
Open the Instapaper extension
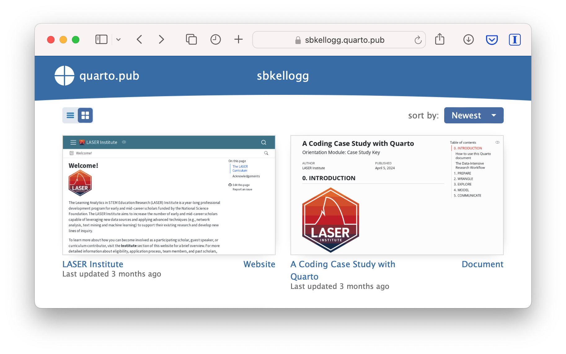[515, 40]
